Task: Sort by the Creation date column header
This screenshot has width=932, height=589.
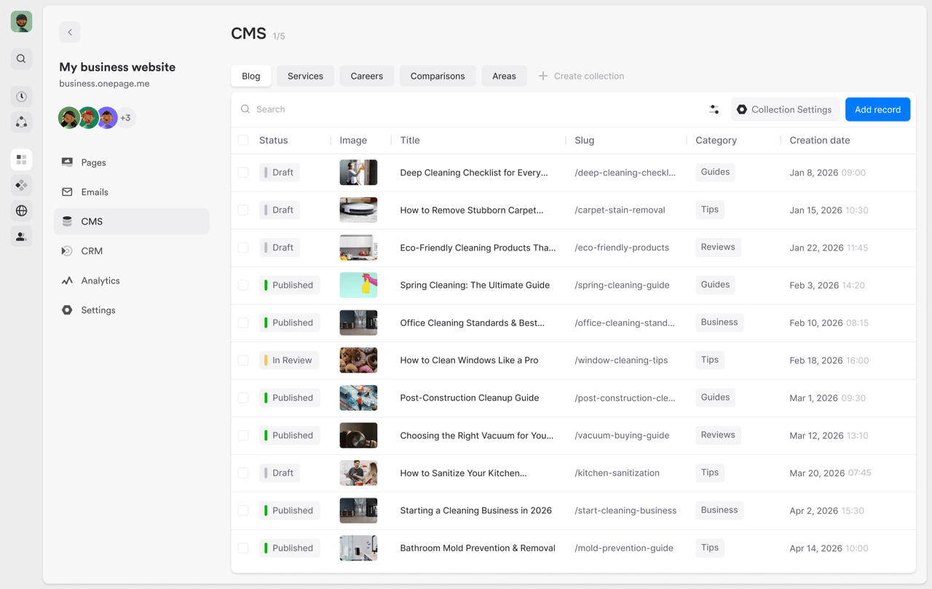Action: [x=819, y=141]
